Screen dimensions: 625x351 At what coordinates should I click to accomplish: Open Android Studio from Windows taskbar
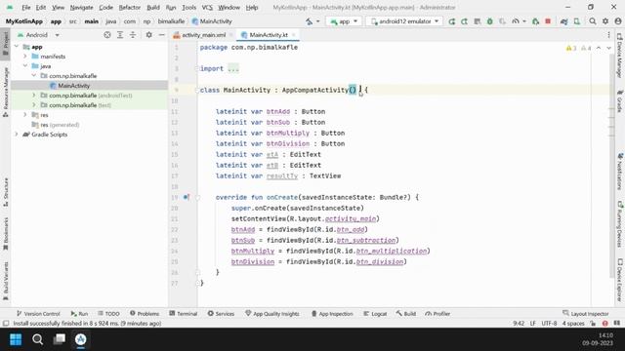81,339
